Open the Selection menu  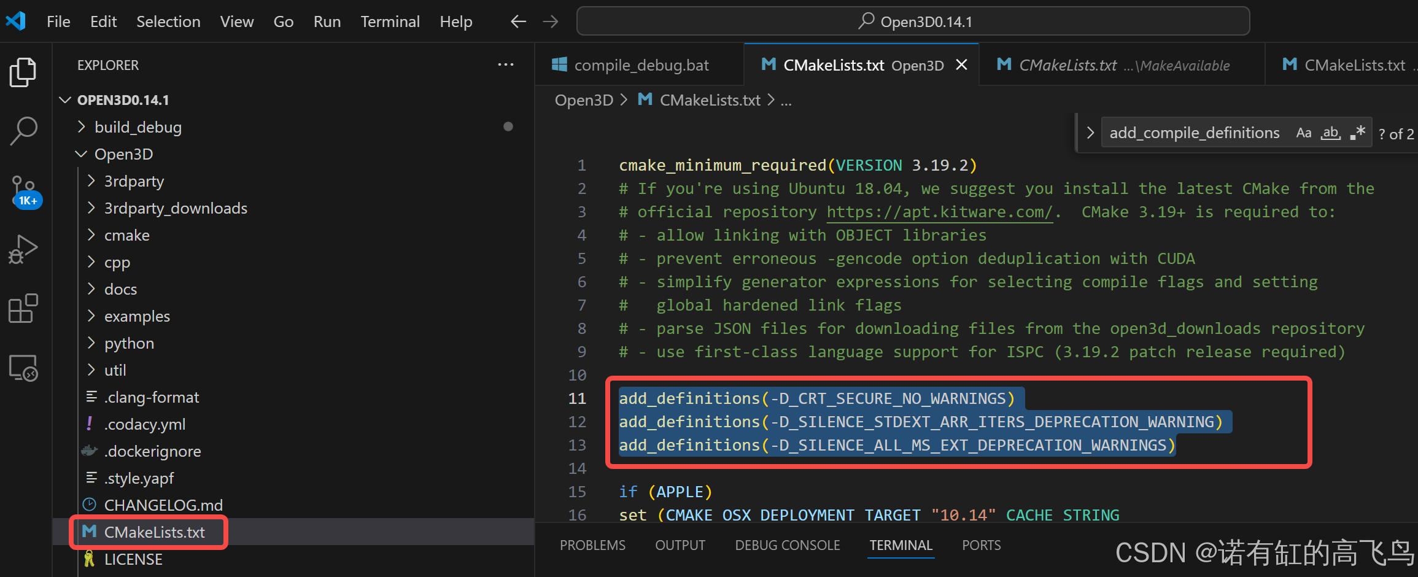coord(168,21)
